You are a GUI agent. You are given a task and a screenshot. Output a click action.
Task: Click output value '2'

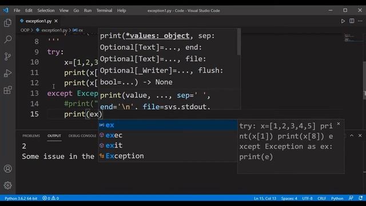[x=24, y=146]
